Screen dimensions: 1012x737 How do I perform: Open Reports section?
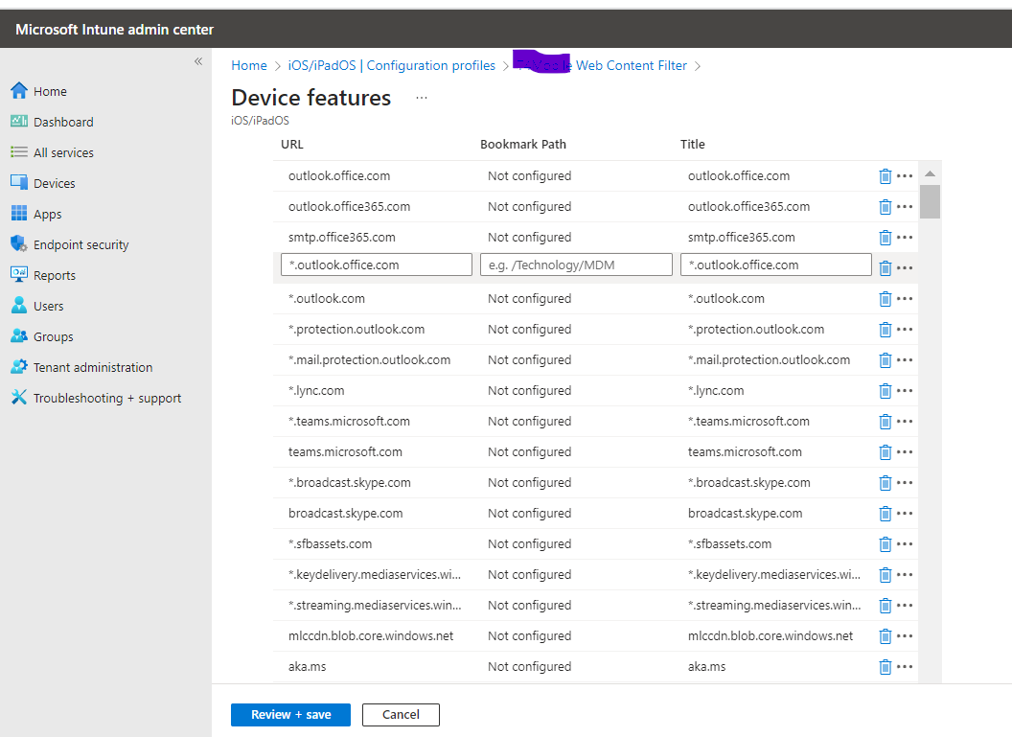pos(43,276)
